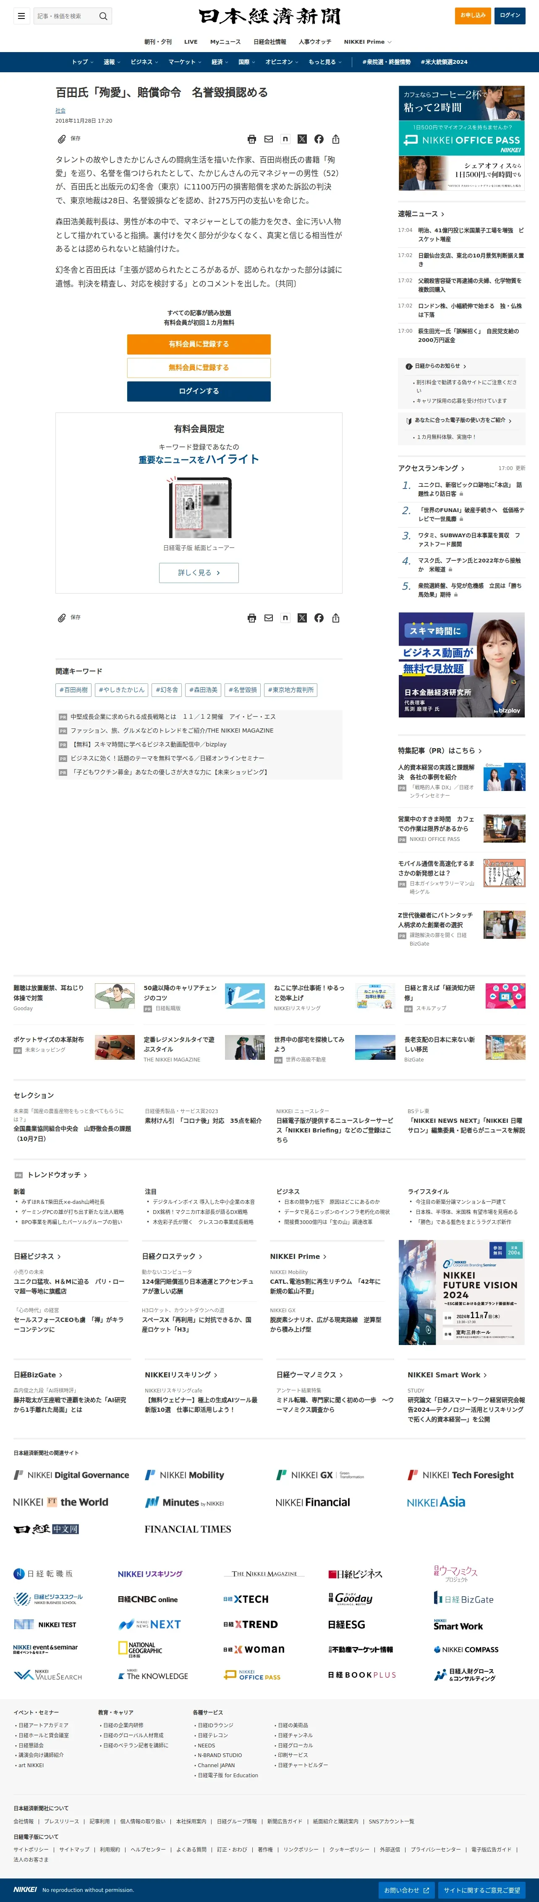Viewport: 539px width, 1902px height.
Task: Click the top note share icon
Action: pyautogui.click(x=285, y=139)
